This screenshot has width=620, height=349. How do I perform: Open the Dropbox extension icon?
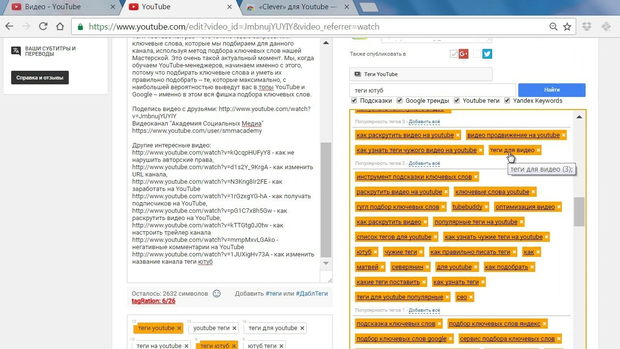tap(587, 27)
